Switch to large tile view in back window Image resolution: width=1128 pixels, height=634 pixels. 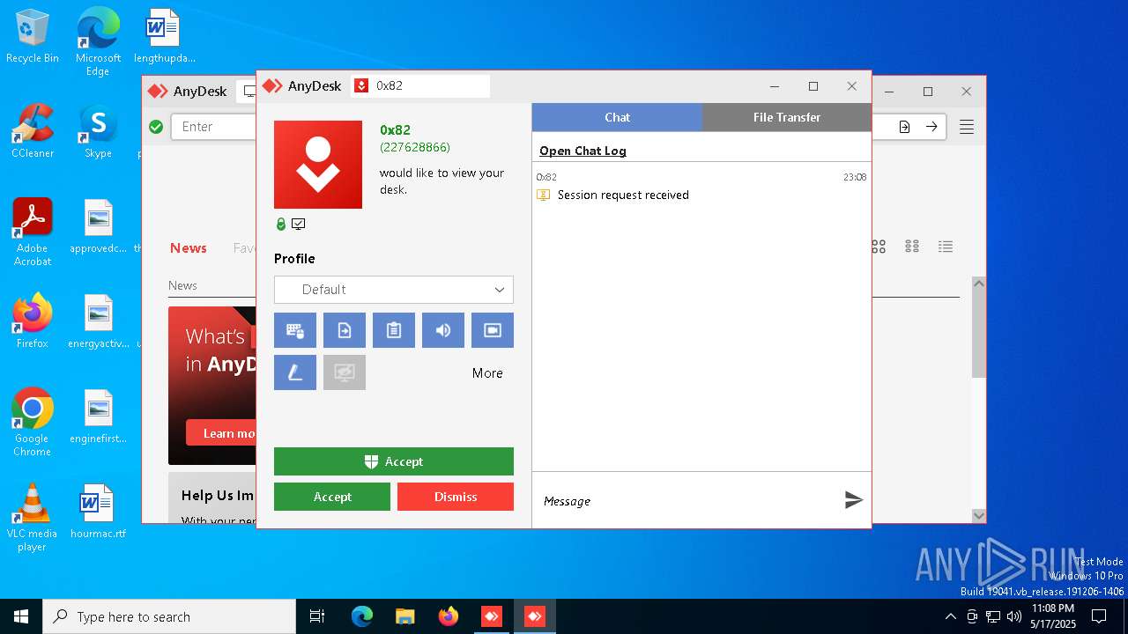coord(879,247)
